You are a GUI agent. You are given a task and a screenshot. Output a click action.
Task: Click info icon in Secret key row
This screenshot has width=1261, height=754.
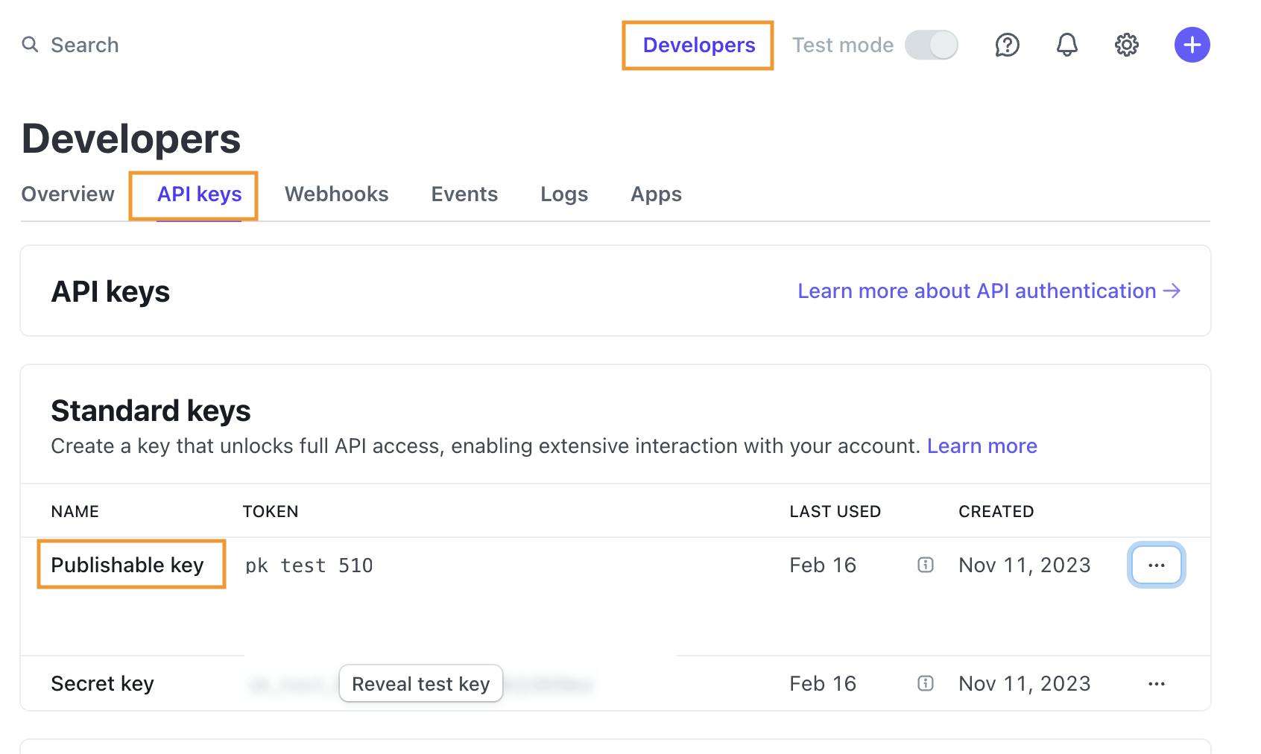pyautogui.click(x=925, y=683)
